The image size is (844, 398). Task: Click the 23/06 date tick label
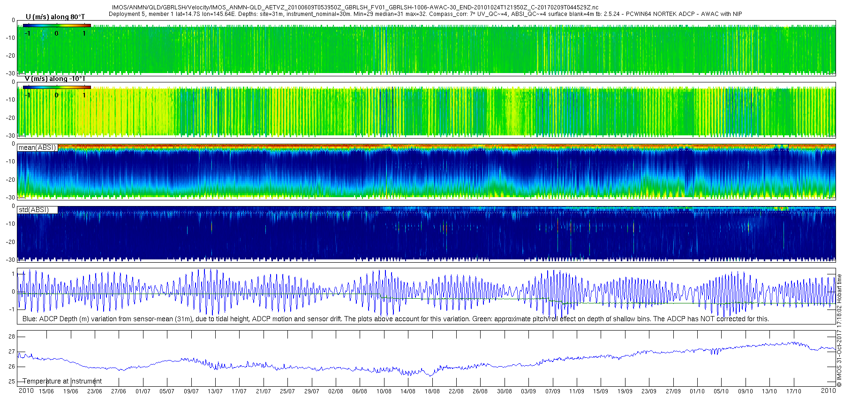click(94, 391)
